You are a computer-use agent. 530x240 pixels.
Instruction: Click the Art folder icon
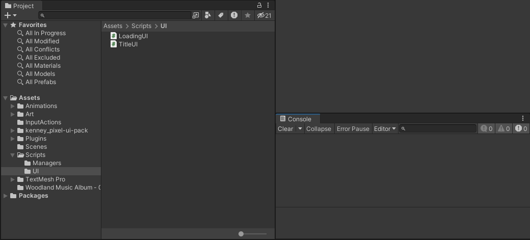(x=20, y=114)
